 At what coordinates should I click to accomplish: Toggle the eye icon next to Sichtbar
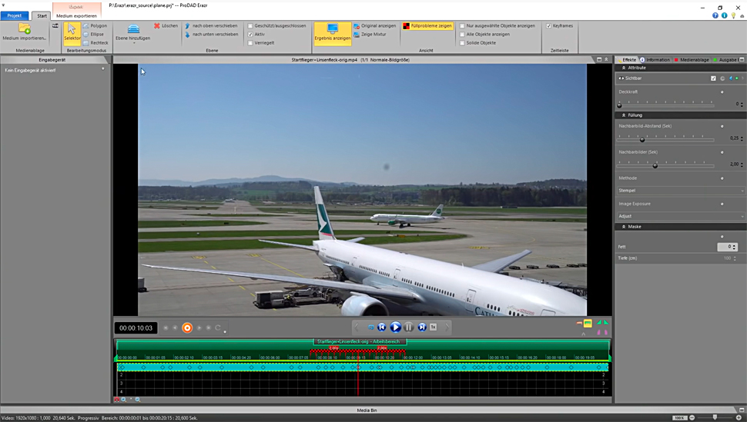tap(621, 78)
